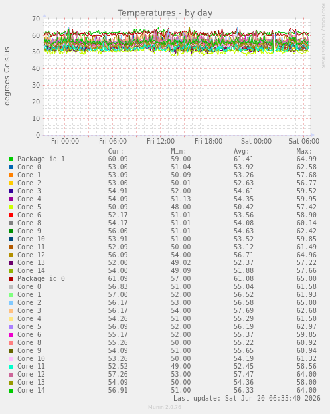Click the 'Munin 2.0.76' footer text

[165, 407]
